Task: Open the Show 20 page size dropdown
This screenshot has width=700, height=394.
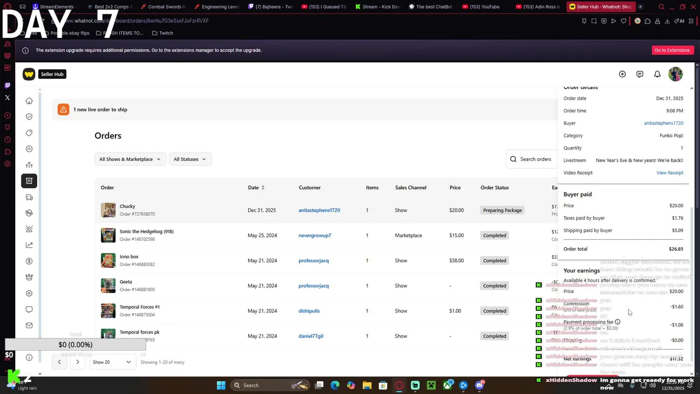Action: 112,362
